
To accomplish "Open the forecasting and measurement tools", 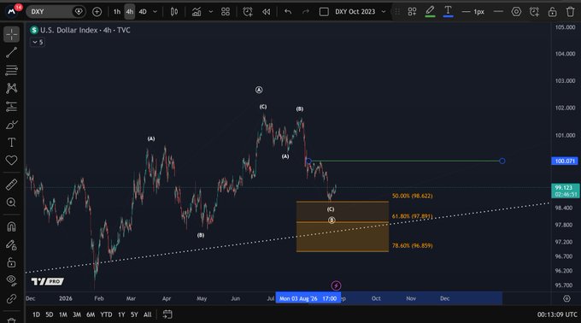I will (x=11, y=106).
